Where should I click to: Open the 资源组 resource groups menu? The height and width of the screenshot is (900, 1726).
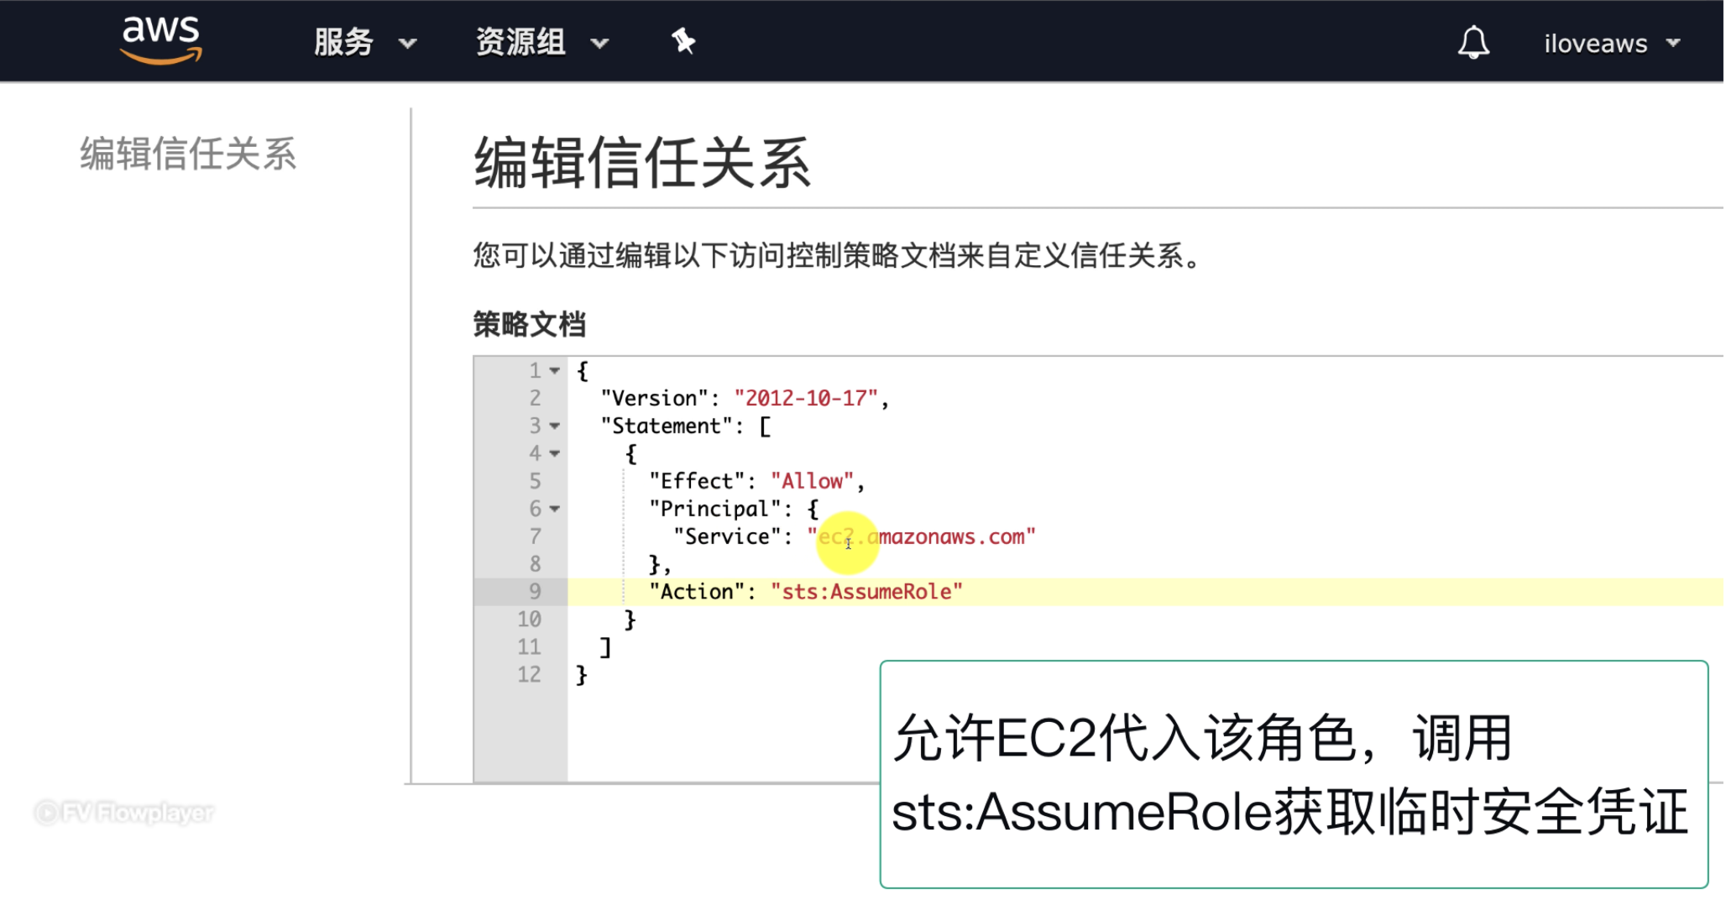pos(520,42)
